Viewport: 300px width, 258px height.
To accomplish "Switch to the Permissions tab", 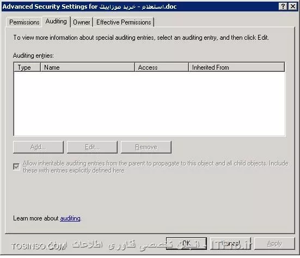I will 24,22.
